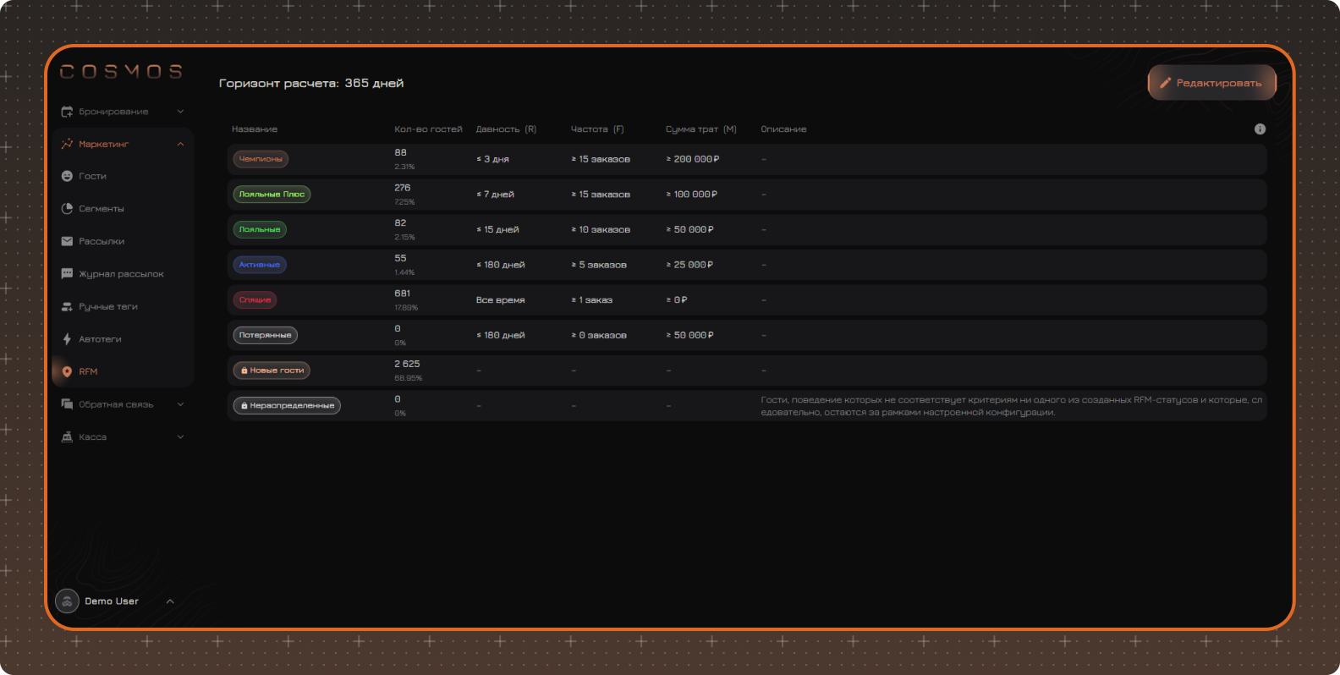Image resolution: width=1340 pixels, height=675 pixels.
Task: Open the Demo User menu arrow
Action: 170,601
